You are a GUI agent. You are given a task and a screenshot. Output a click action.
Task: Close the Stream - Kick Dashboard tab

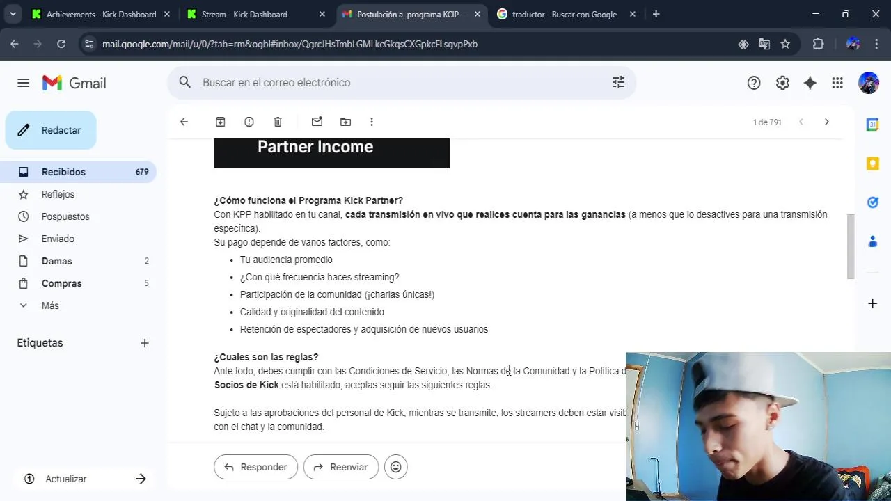click(322, 14)
